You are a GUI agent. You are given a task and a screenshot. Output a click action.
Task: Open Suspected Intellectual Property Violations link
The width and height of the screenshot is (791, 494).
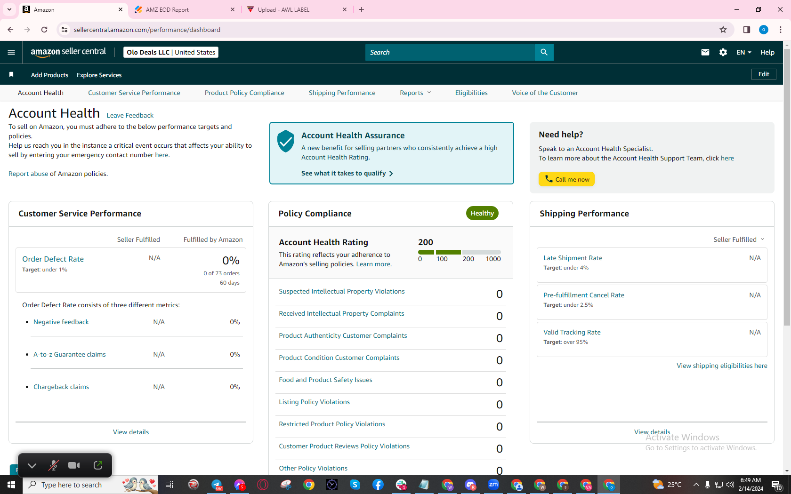342,291
